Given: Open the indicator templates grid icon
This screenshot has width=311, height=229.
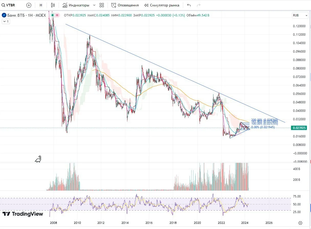Looking at the screenshot, I should [102, 5].
